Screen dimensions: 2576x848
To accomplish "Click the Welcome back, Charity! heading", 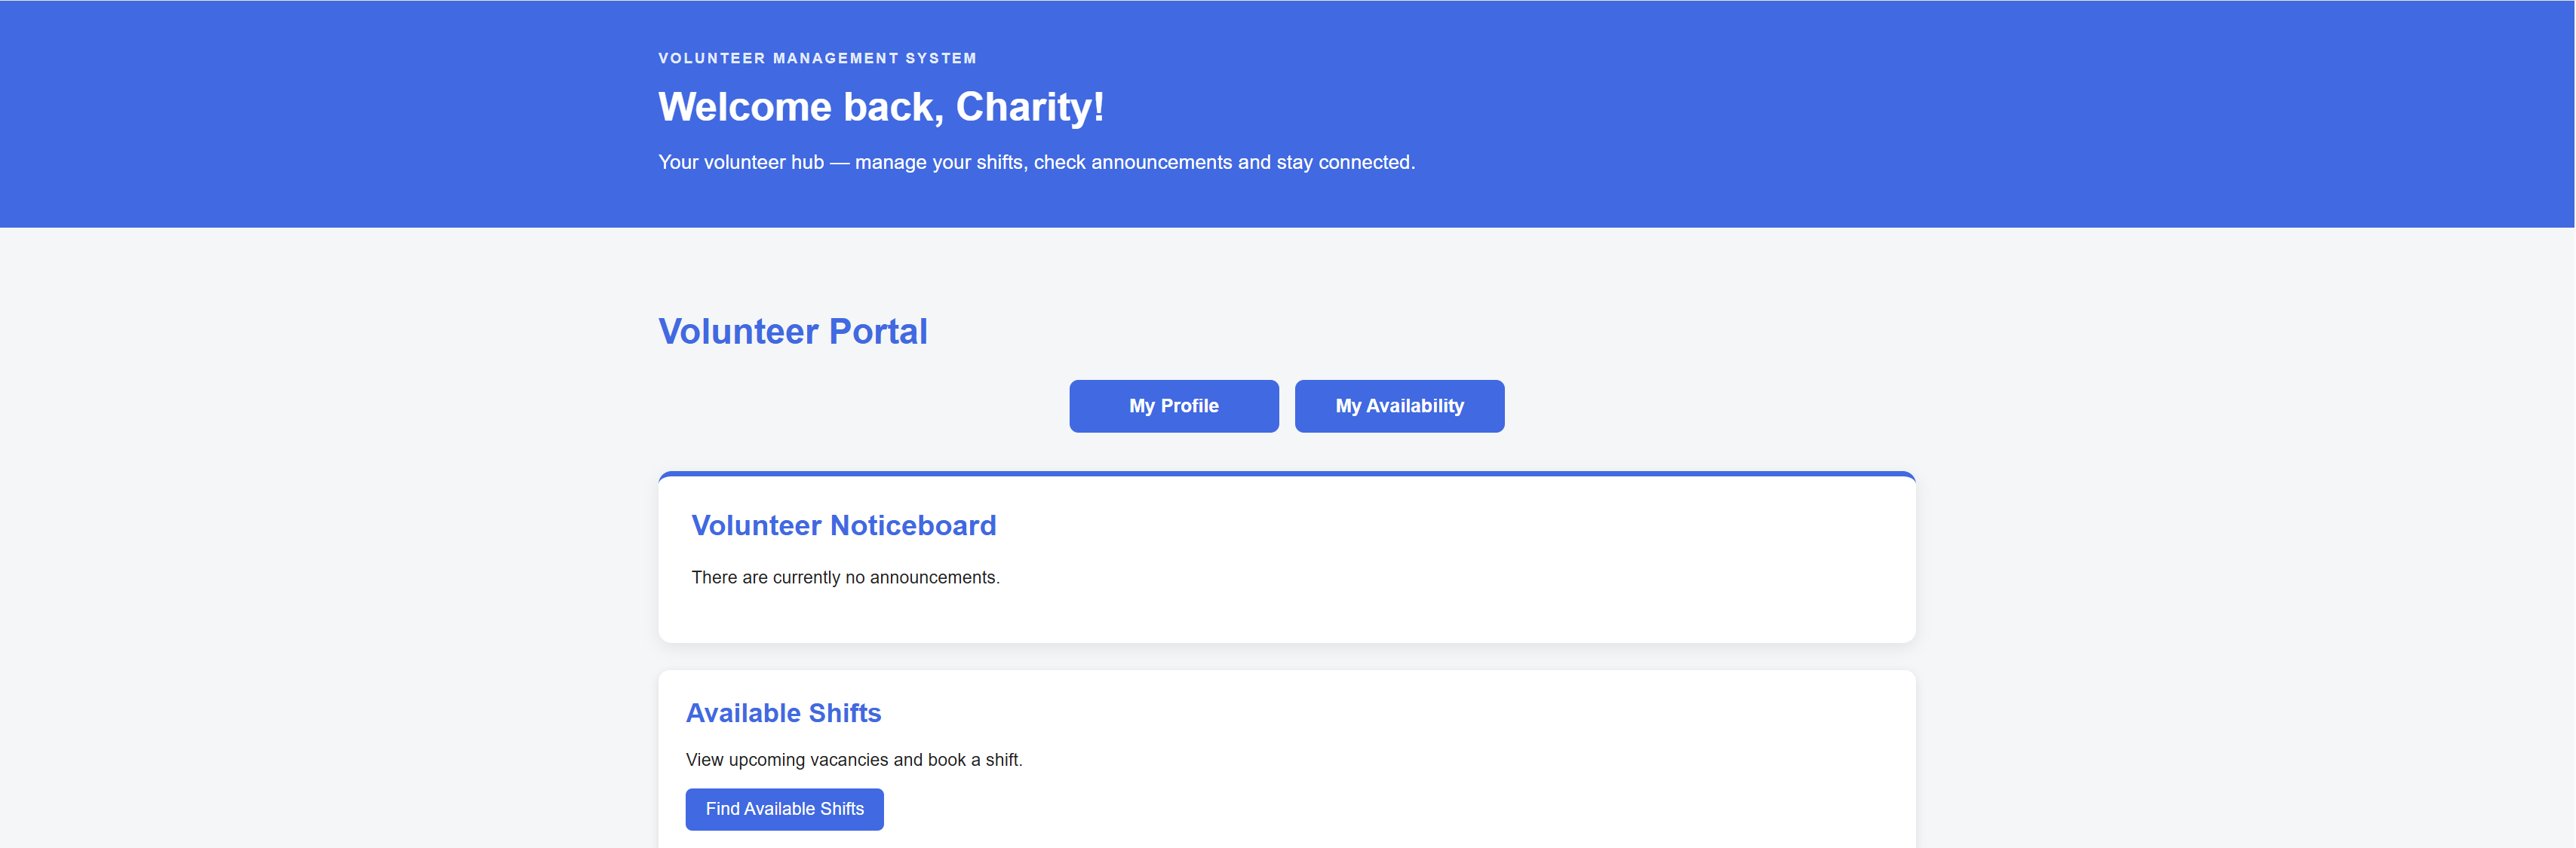I will (x=881, y=107).
